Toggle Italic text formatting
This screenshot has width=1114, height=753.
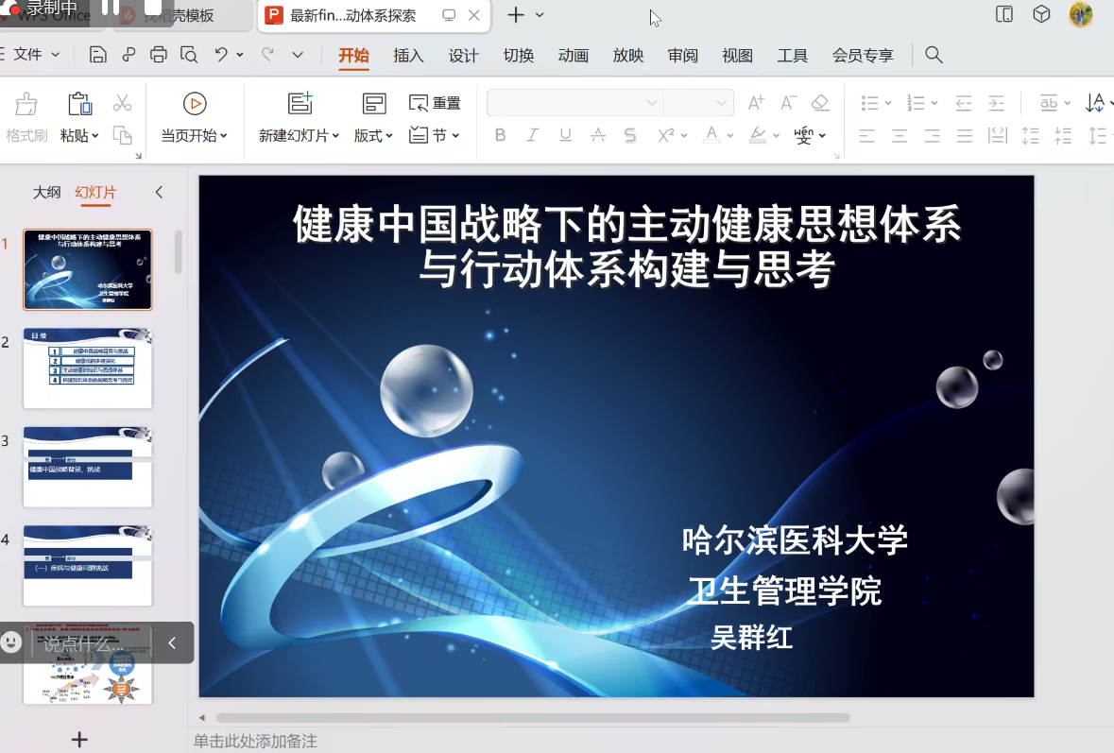pos(532,135)
